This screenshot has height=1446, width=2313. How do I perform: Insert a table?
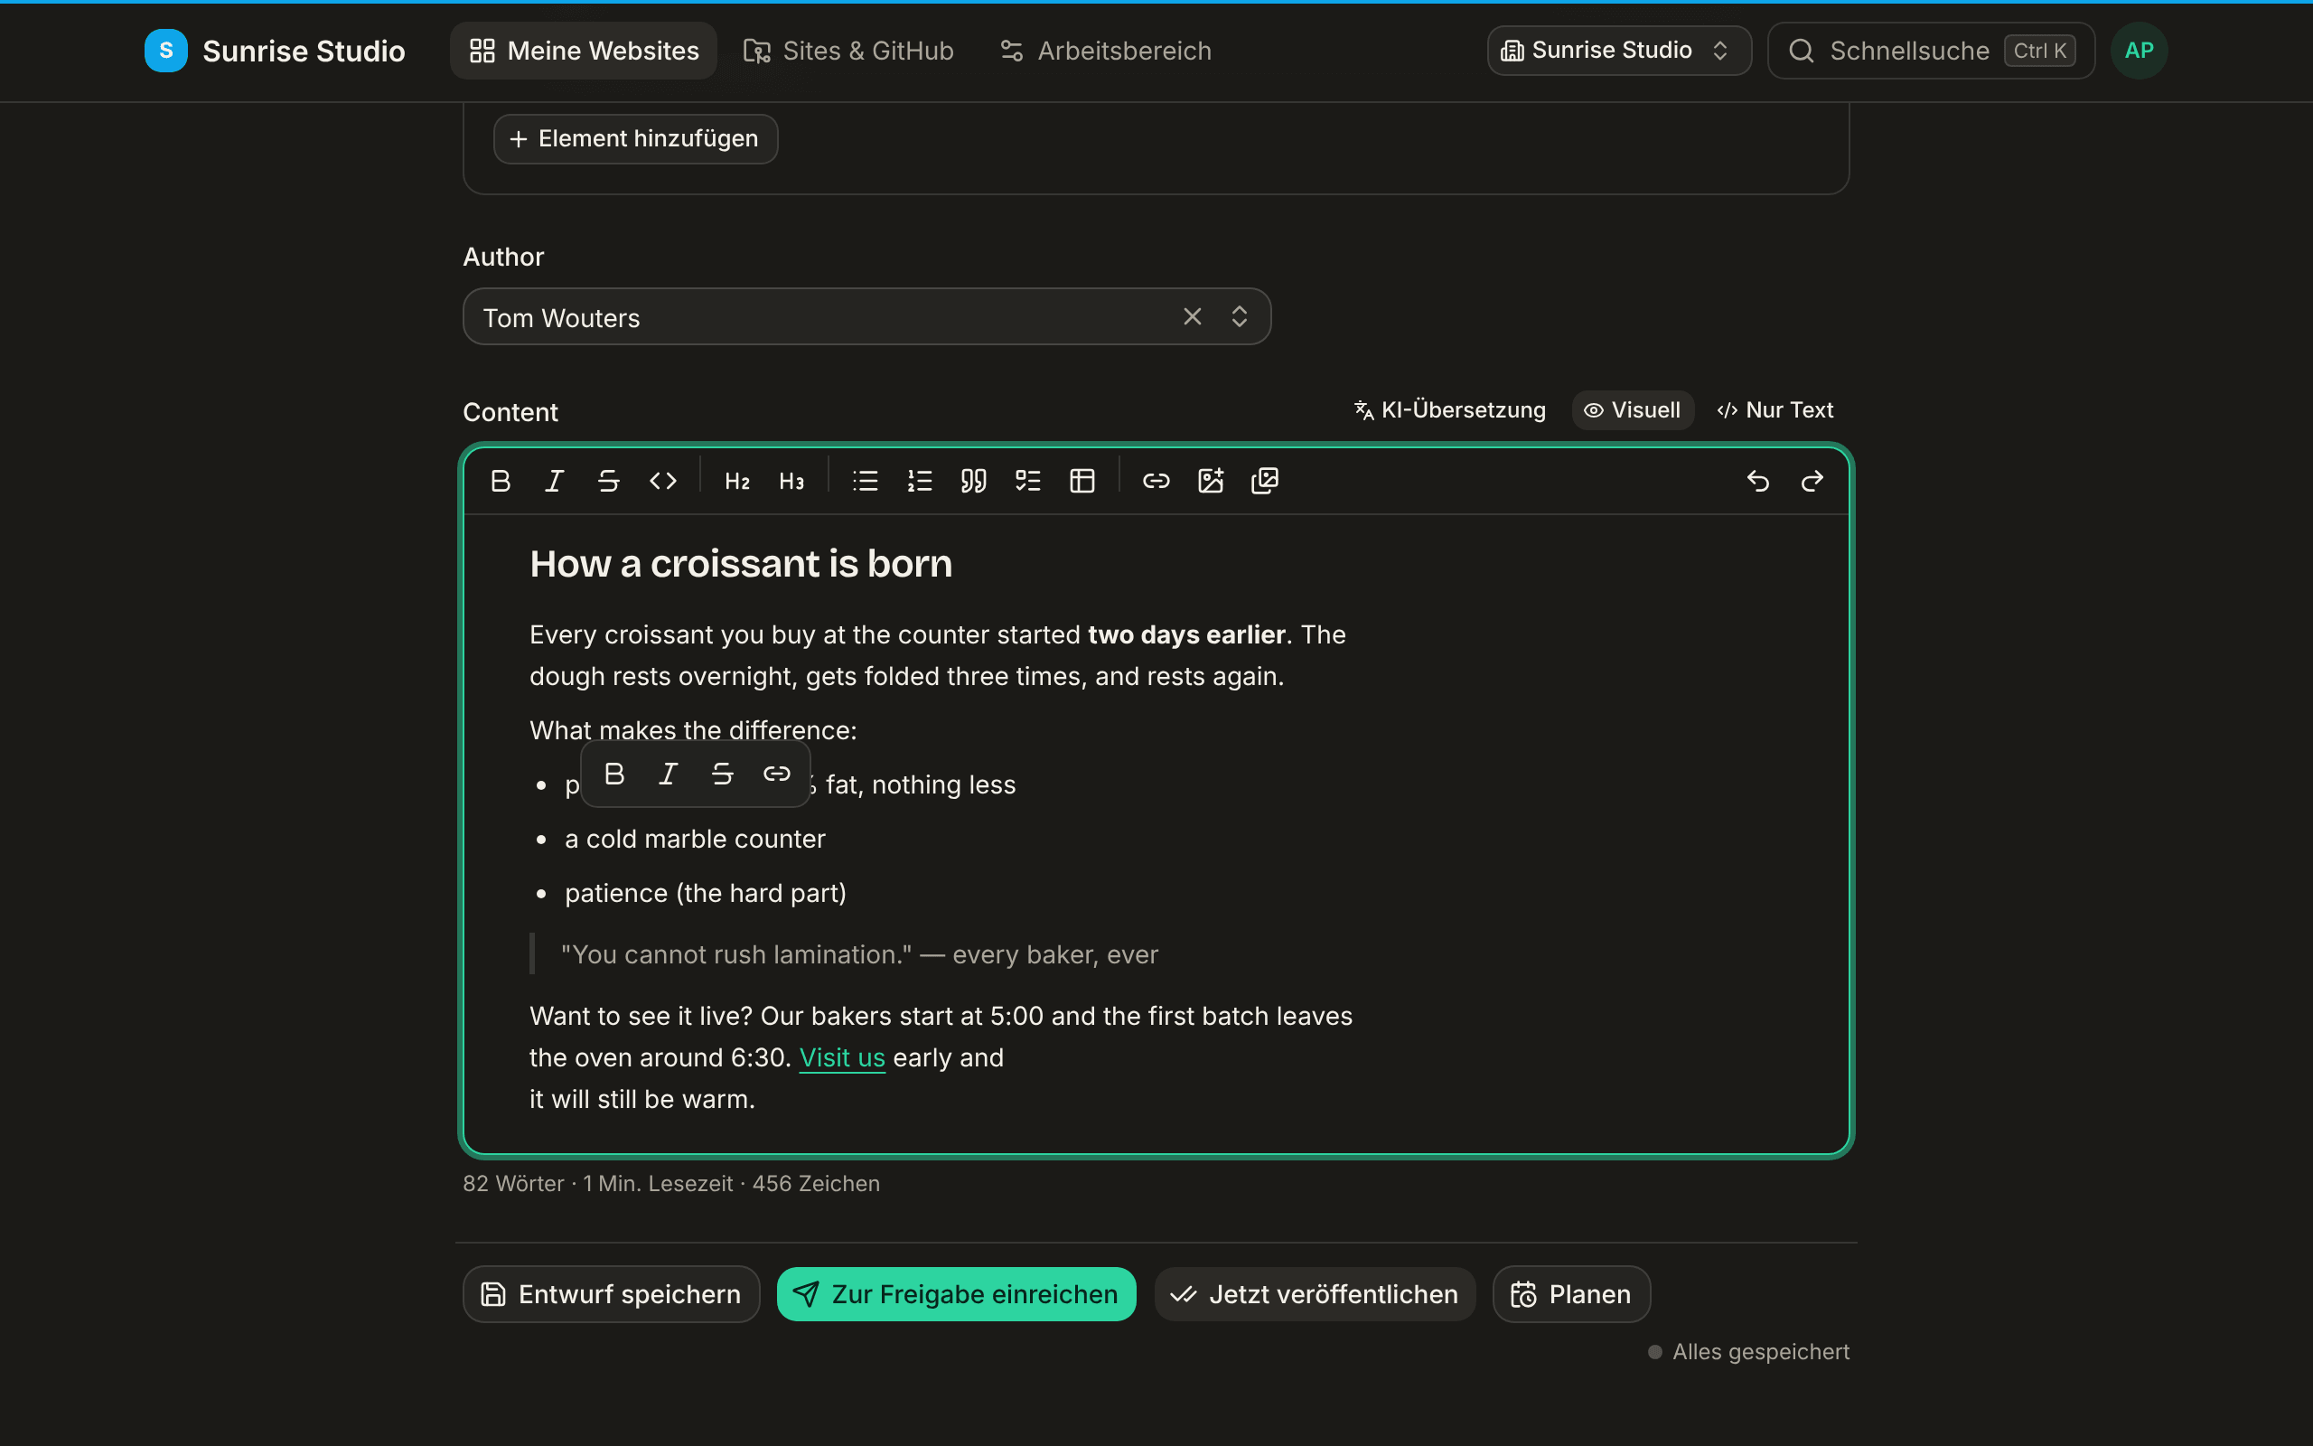click(1082, 480)
